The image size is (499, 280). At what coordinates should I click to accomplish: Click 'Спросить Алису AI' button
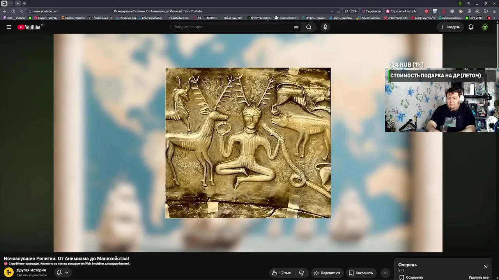tap(401, 11)
